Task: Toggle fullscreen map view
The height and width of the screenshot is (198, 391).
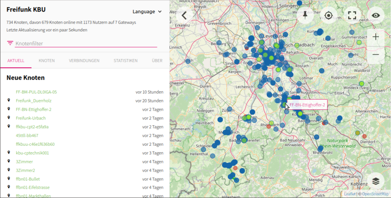Action: coord(352,15)
